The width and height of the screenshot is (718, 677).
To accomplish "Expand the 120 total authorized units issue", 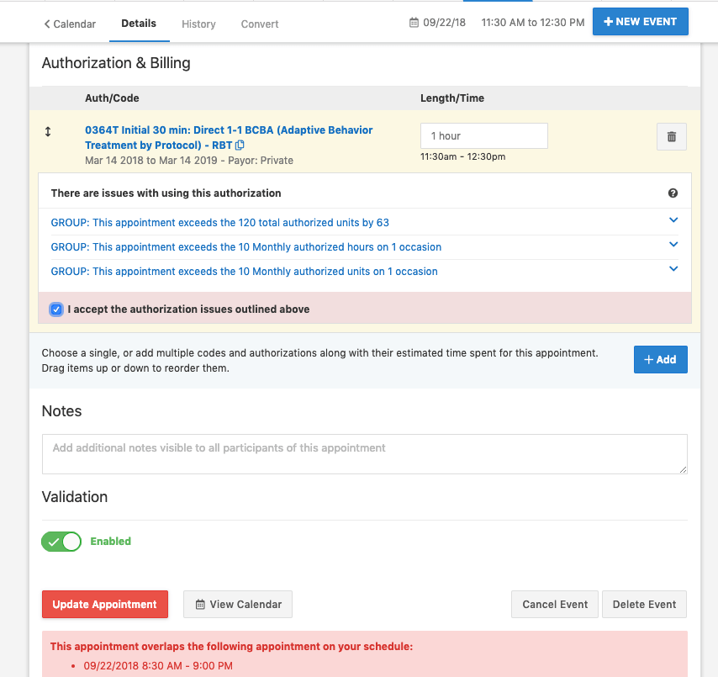I will [673, 222].
